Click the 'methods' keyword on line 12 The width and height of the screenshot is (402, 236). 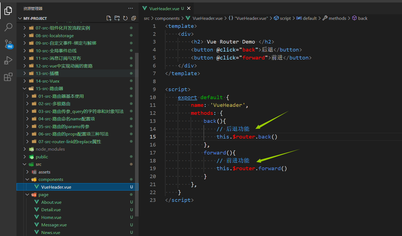point(202,113)
